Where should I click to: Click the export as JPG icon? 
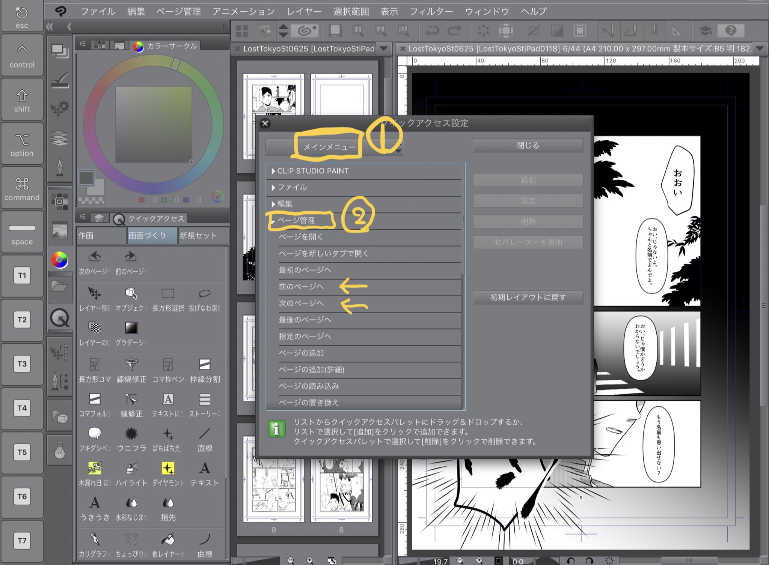point(358,30)
